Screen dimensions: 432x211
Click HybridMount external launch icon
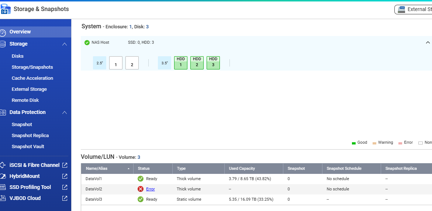[x=65, y=176]
